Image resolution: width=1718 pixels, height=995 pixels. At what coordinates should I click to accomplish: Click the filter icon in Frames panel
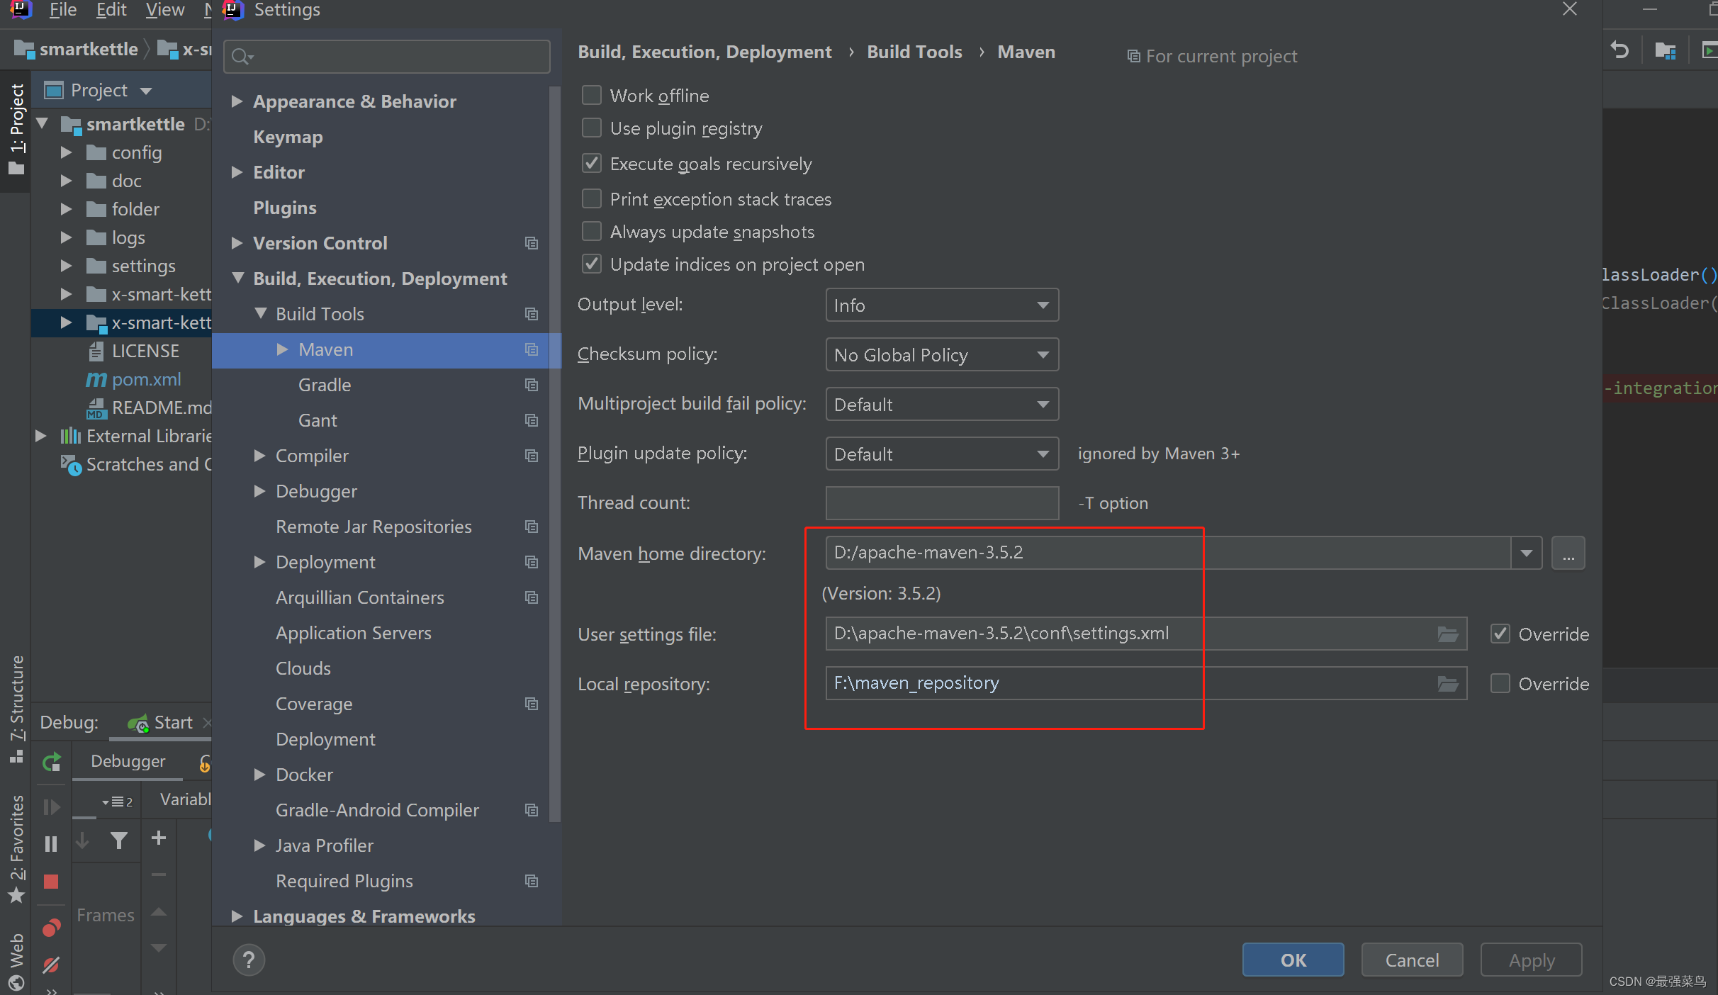[118, 840]
